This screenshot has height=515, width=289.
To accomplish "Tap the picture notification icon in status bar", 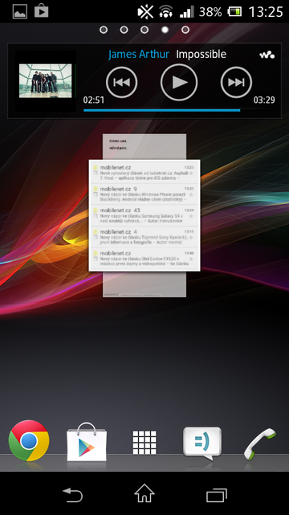I will click(x=20, y=11).
